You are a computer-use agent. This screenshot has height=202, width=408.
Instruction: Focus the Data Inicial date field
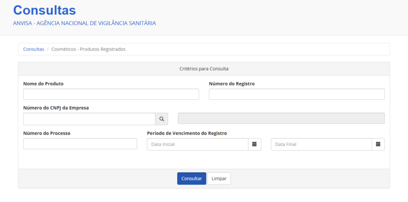(x=197, y=144)
